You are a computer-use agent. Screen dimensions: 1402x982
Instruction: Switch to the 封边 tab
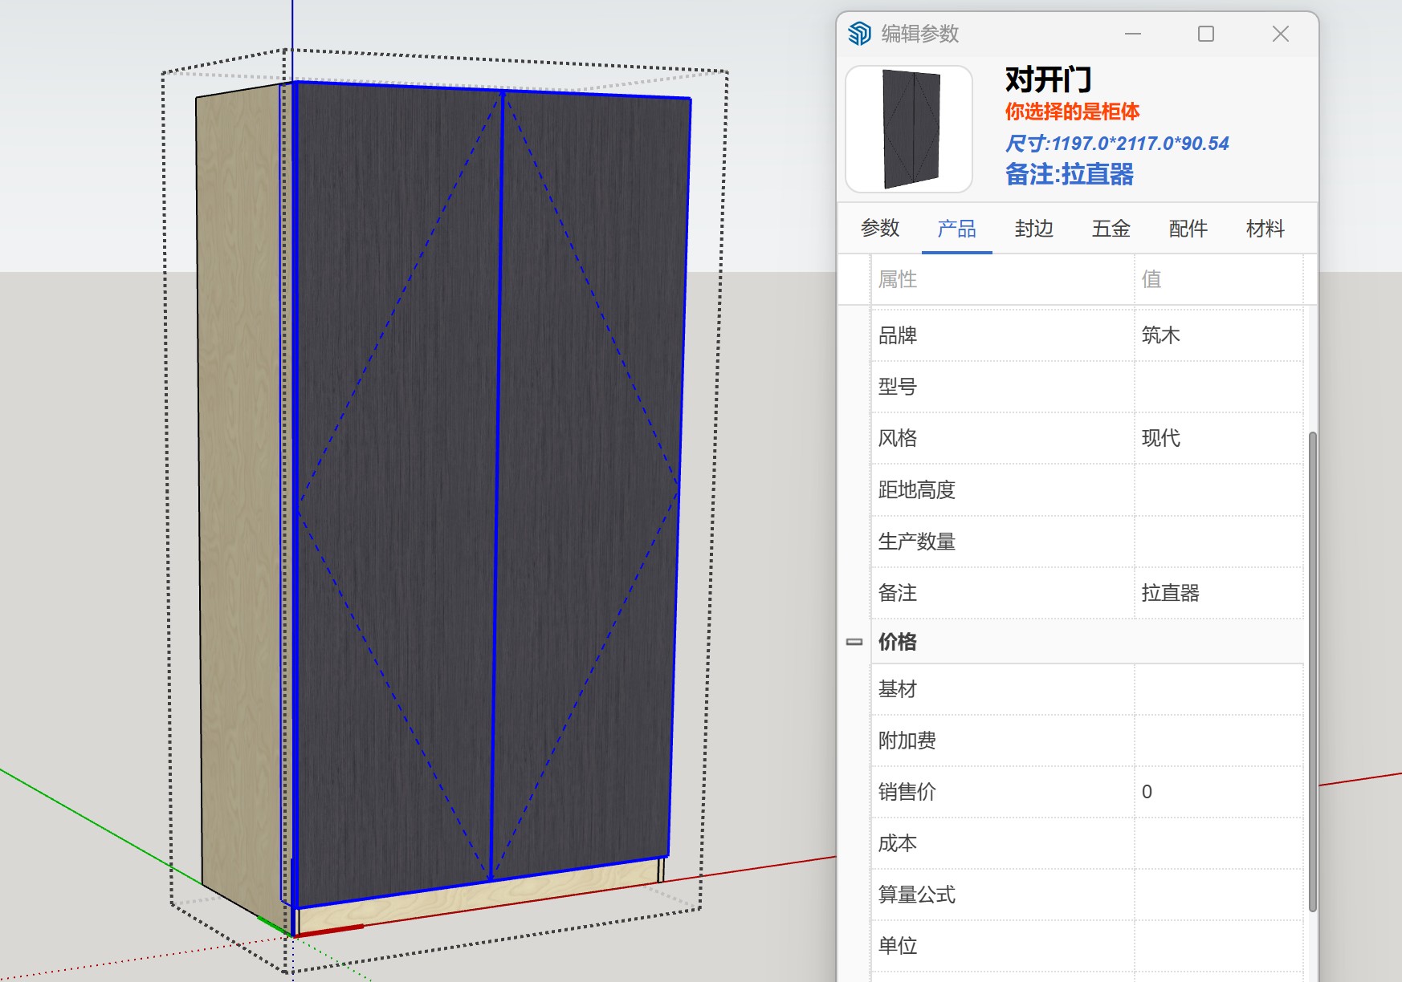point(1033,229)
